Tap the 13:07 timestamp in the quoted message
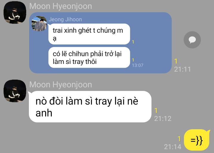214x153 pixels. tap(138, 65)
